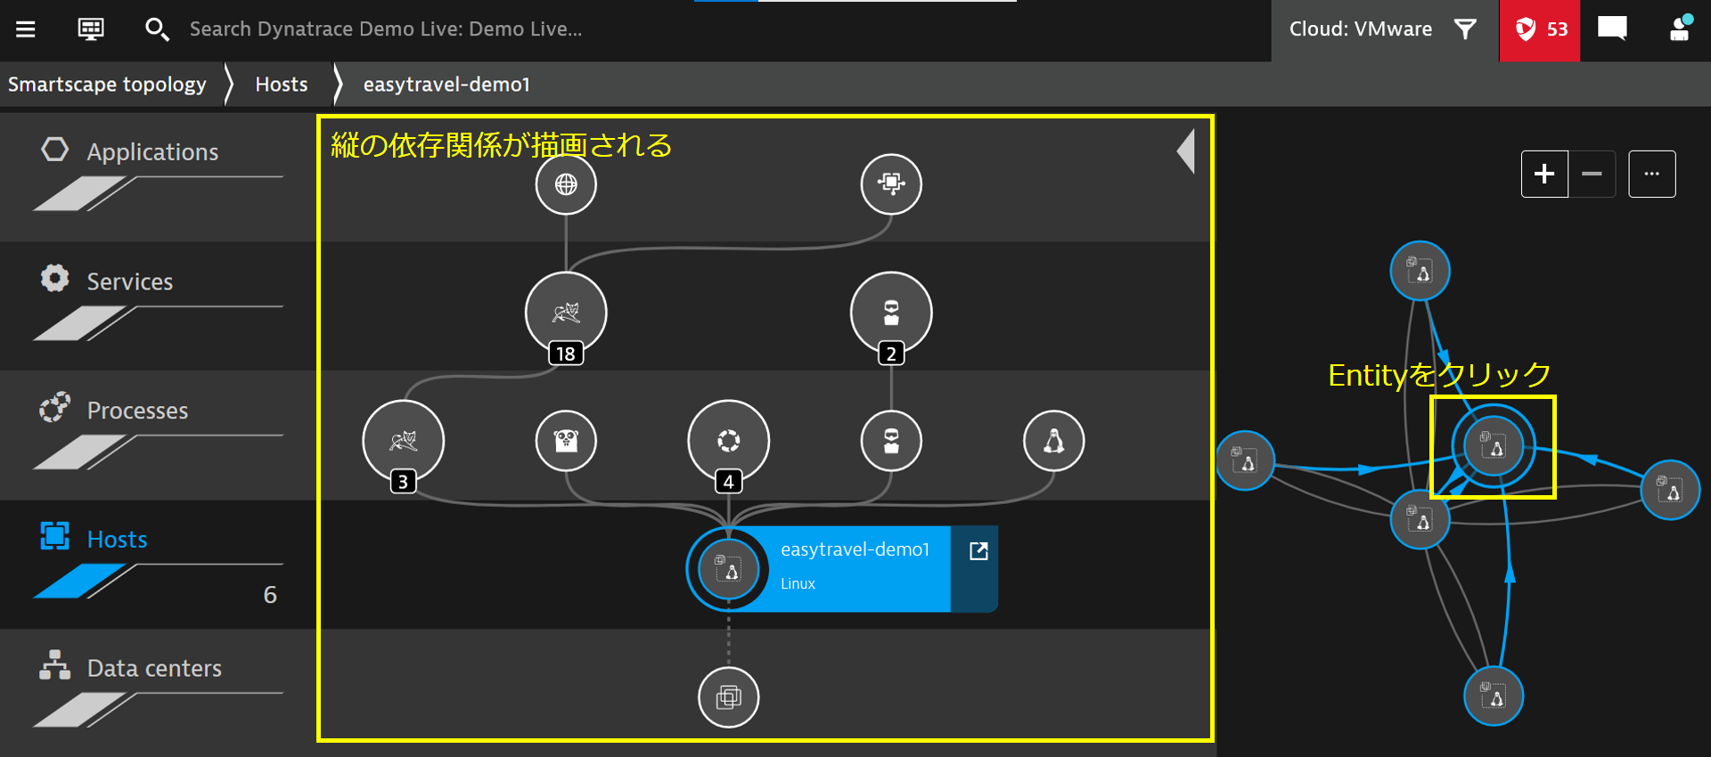Zoom out with the minus button
1711x757 pixels.
[1592, 174]
